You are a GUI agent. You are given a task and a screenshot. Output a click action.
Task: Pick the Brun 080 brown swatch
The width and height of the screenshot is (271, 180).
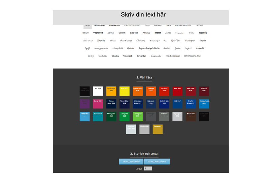click(x=191, y=116)
